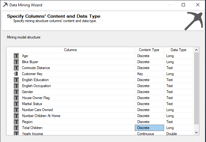Screen dimensions: 206x142
Task: Open Content Type dropdown for Total Children
Action: (x=149, y=128)
